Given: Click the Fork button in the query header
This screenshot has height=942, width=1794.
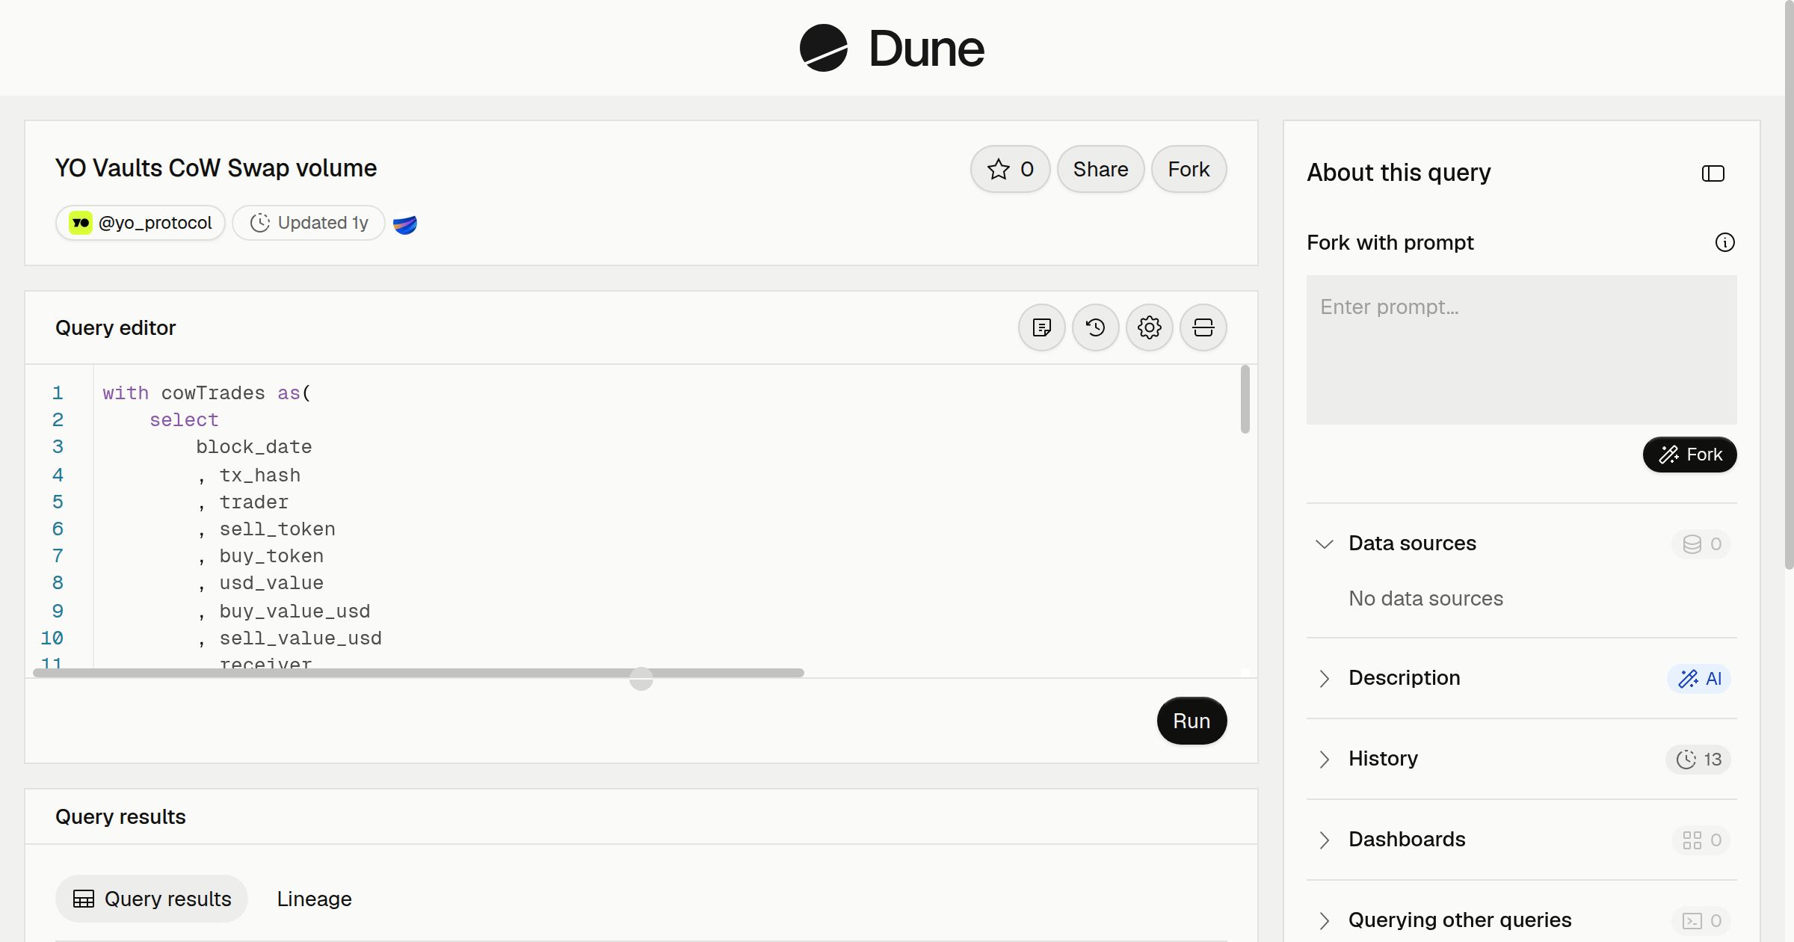Looking at the screenshot, I should pos(1189,169).
